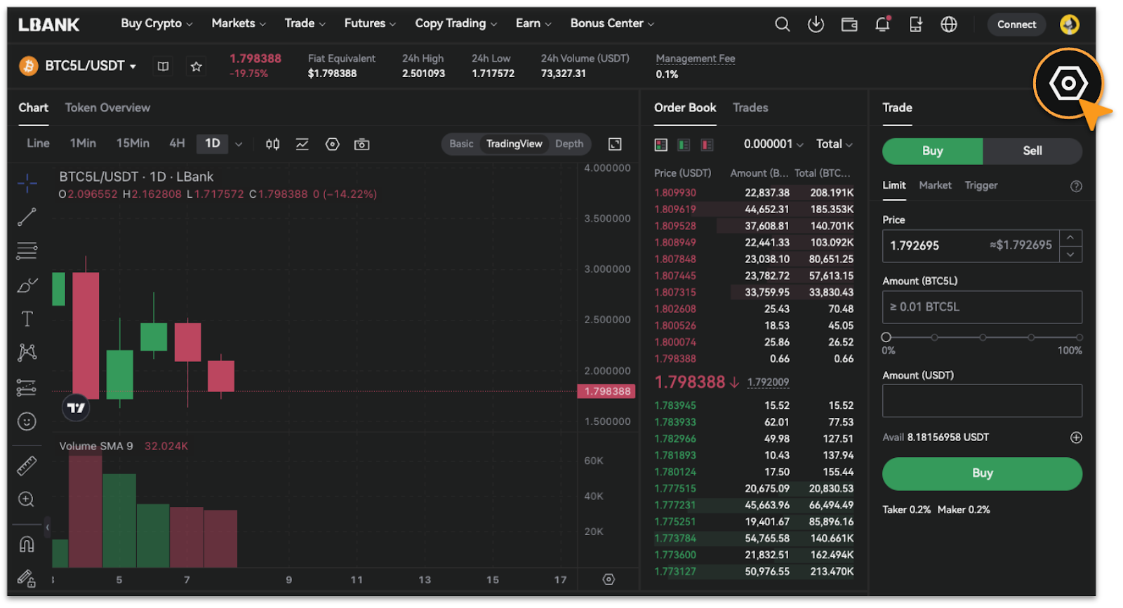
Task: Switch chart mode to Depth
Action: point(569,144)
